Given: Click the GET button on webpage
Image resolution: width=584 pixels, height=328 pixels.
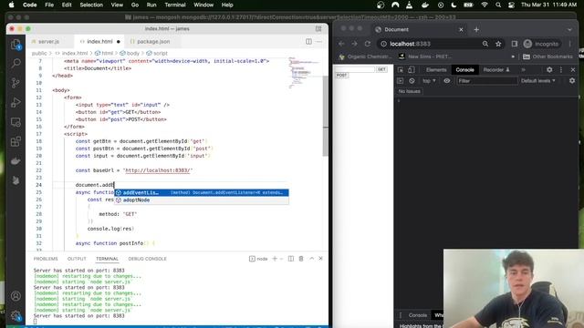Looking at the screenshot, I should (x=381, y=69).
